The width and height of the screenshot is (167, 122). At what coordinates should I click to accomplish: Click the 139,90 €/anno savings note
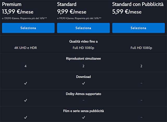point(24,19)
